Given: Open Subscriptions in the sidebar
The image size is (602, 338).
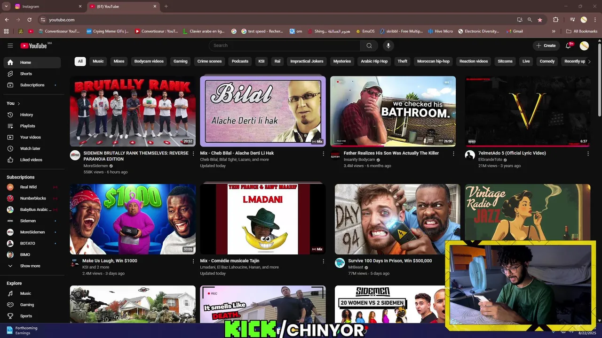Looking at the screenshot, I should pyautogui.click(x=32, y=85).
